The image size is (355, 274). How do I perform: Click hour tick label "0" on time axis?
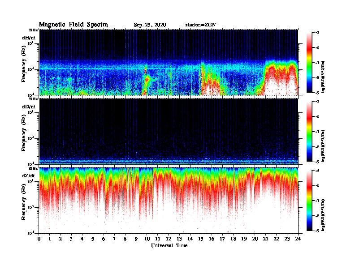pyautogui.click(x=39, y=239)
